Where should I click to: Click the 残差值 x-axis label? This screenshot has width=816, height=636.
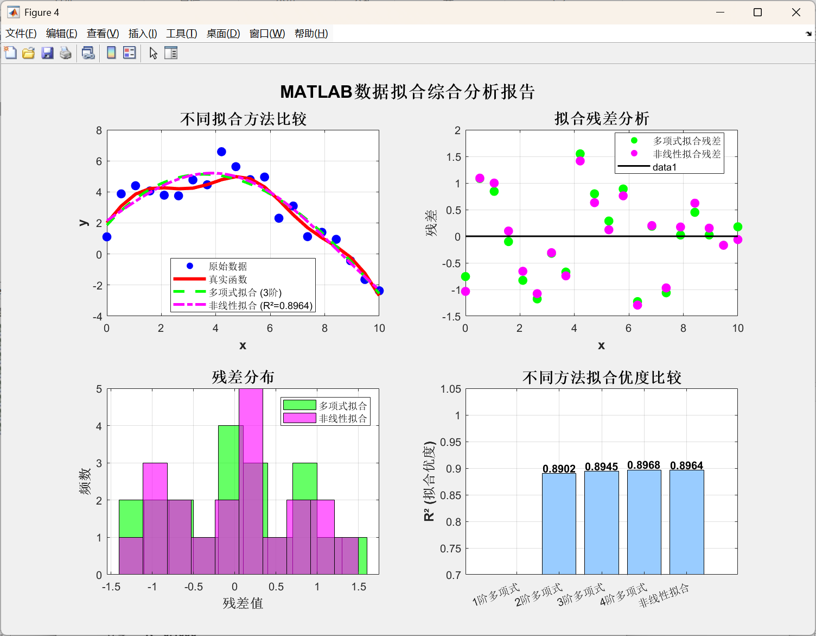tap(243, 603)
